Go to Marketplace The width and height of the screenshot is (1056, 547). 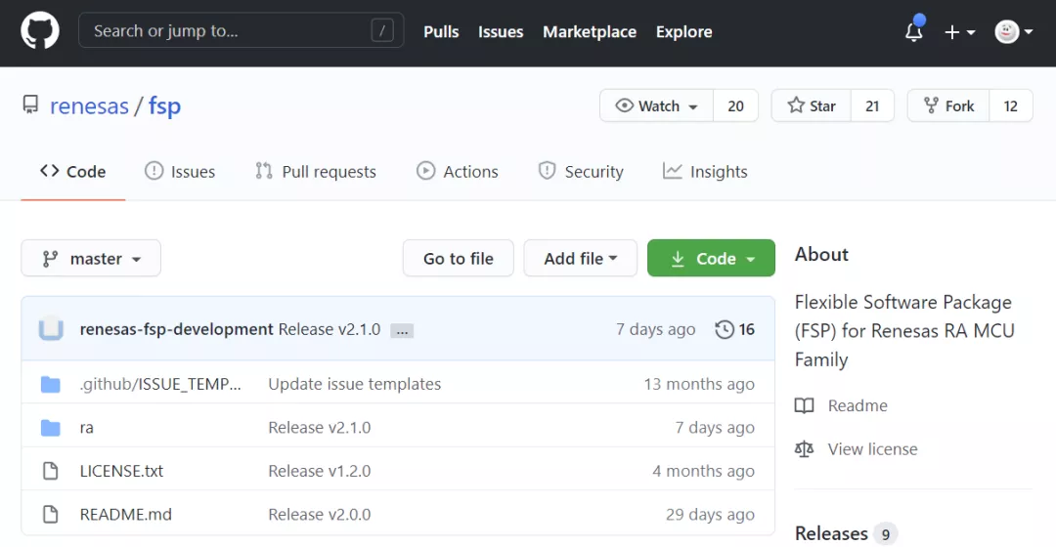click(590, 31)
